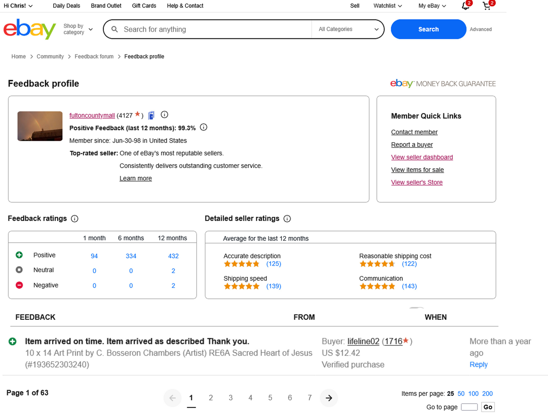The image size is (548, 416).
Task: Expand the Watchlist dropdown
Action: point(387,6)
